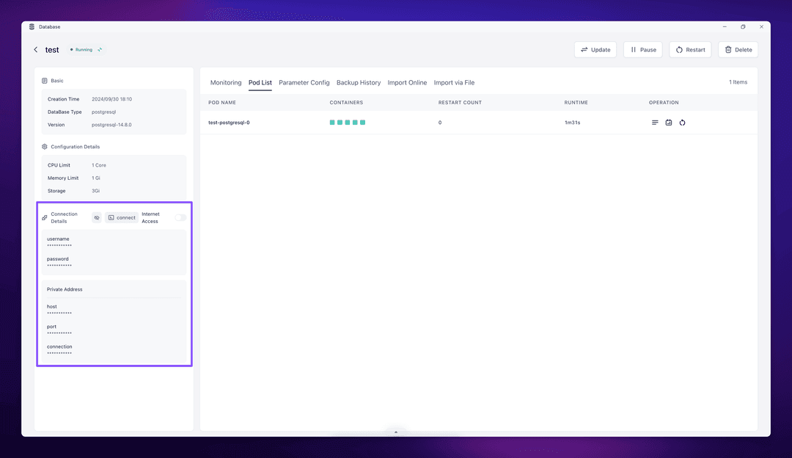
Task: Switch to the Monitoring tab
Action: [225, 82]
